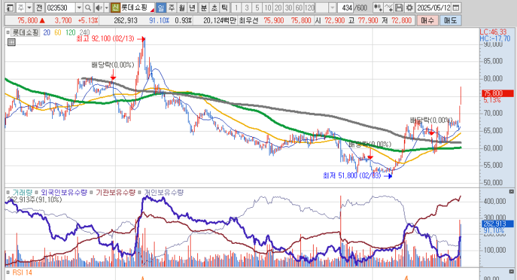Click the LC:46.33 label
This screenshot has width=517, height=280.
click(x=493, y=32)
